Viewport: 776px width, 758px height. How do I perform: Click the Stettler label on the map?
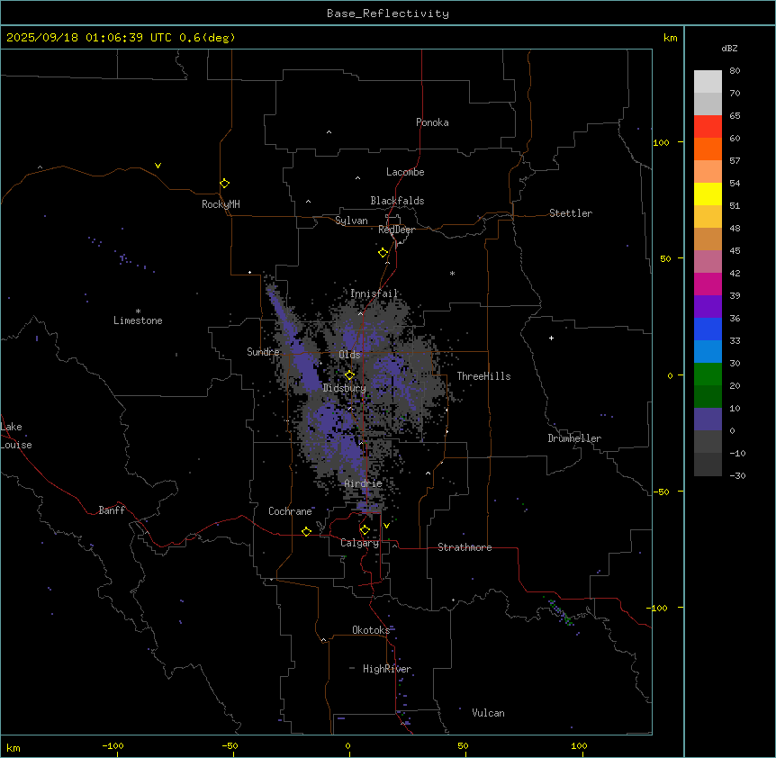[x=571, y=213]
